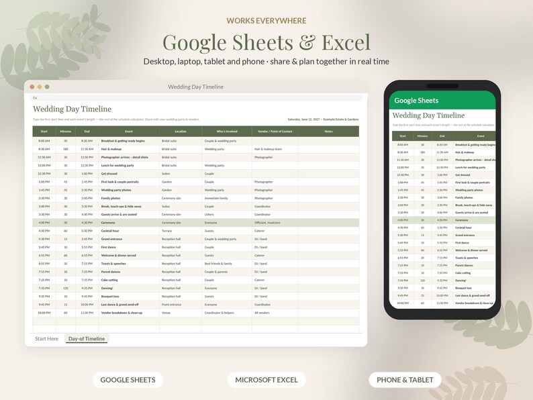The width and height of the screenshot is (533, 400).
Task: Tap 'Cocktail hour' on the phone screen
Action: point(464,228)
